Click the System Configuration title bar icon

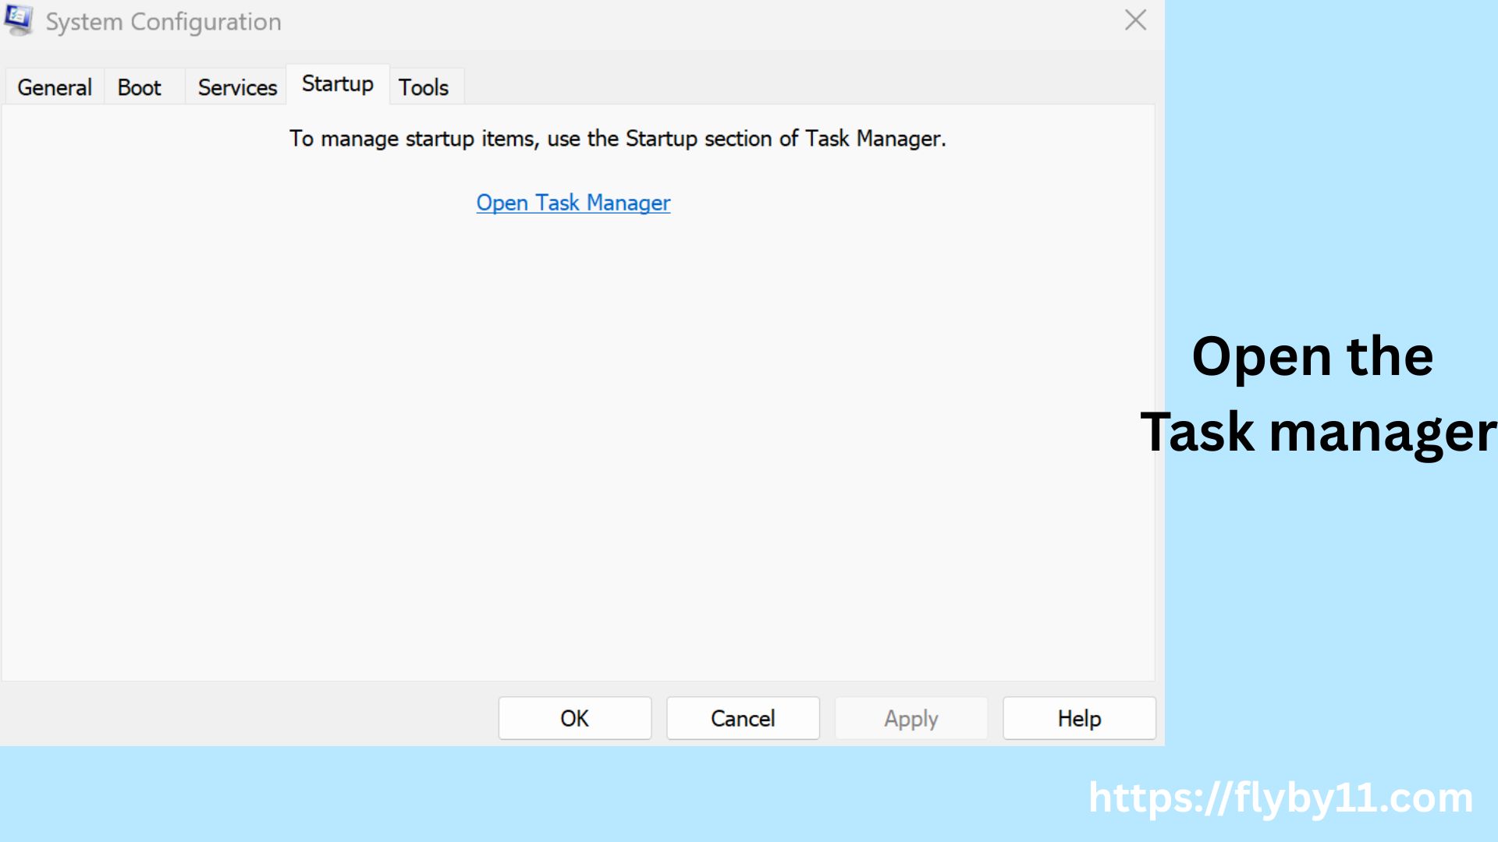[x=19, y=21]
